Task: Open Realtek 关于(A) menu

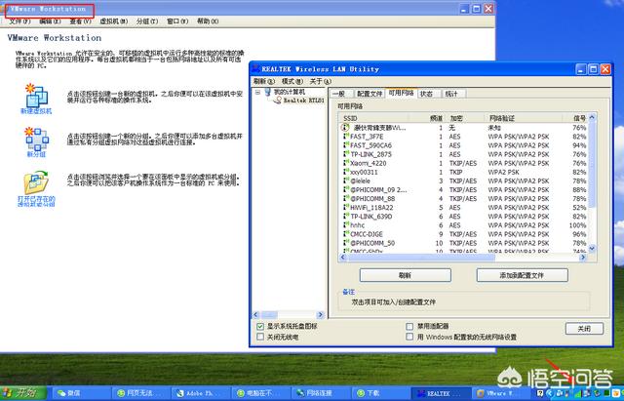Action: [320, 81]
